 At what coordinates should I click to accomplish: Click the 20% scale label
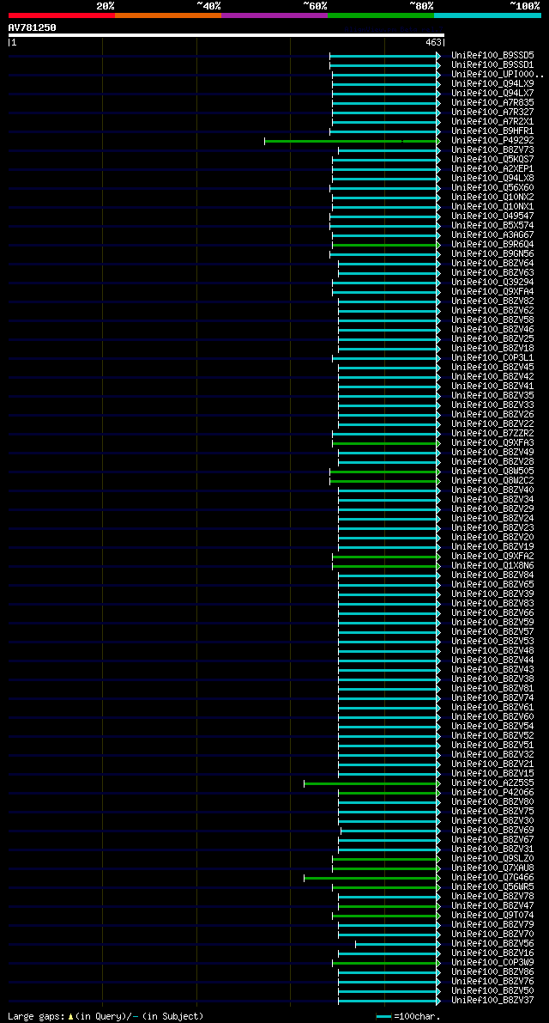point(106,6)
